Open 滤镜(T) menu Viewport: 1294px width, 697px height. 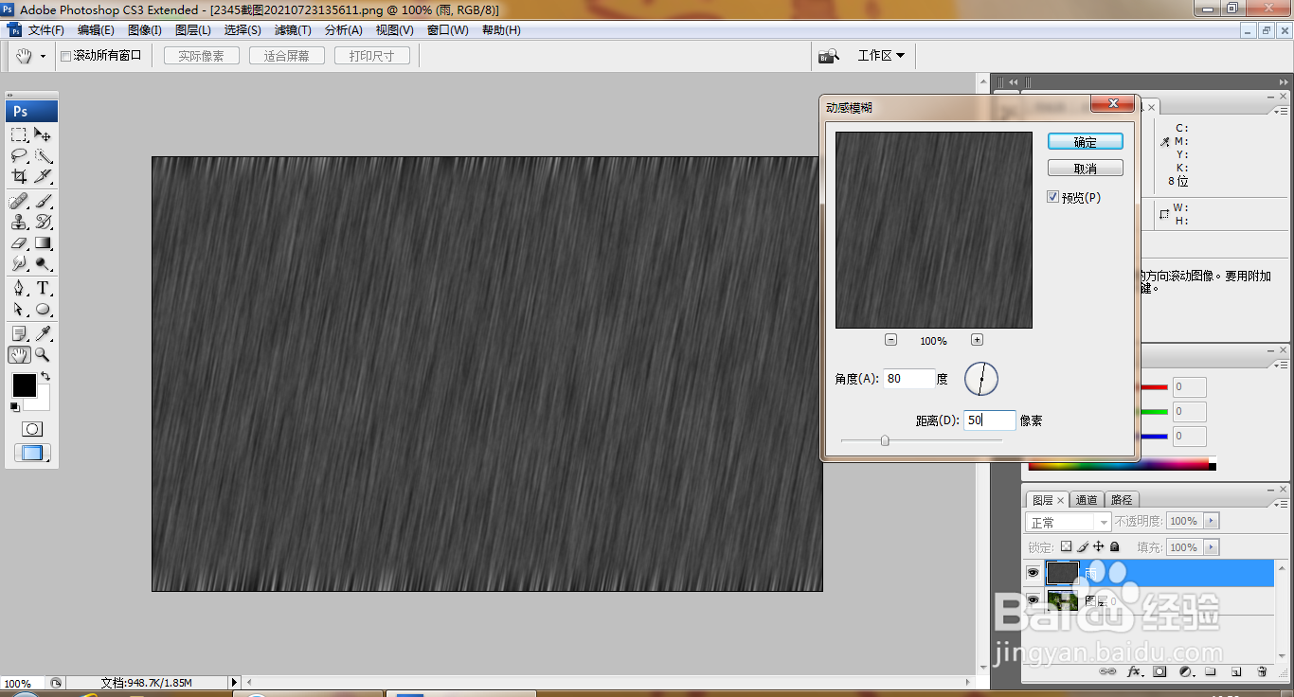tap(293, 30)
